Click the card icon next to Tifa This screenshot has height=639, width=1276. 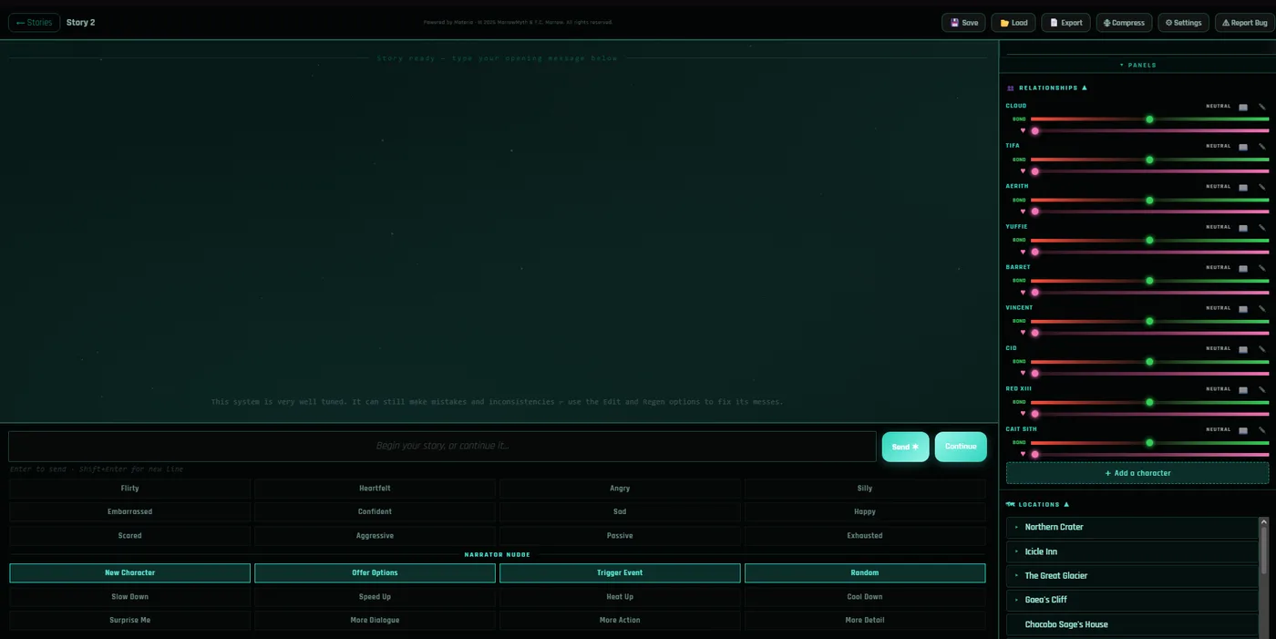[x=1243, y=147]
